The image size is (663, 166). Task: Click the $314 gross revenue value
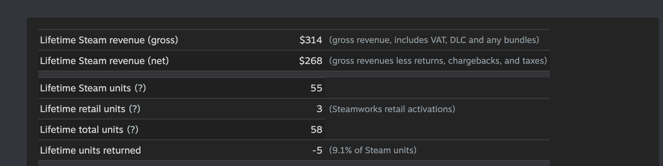(x=311, y=40)
